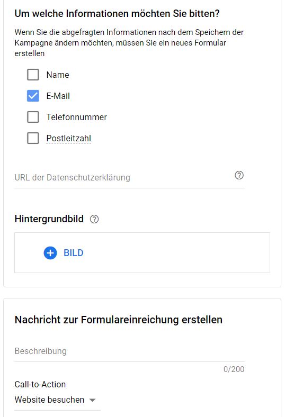The width and height of the screenshot is (285, 417).
Task: Enable the Name checkbox
Action: [x=33, y=75]
